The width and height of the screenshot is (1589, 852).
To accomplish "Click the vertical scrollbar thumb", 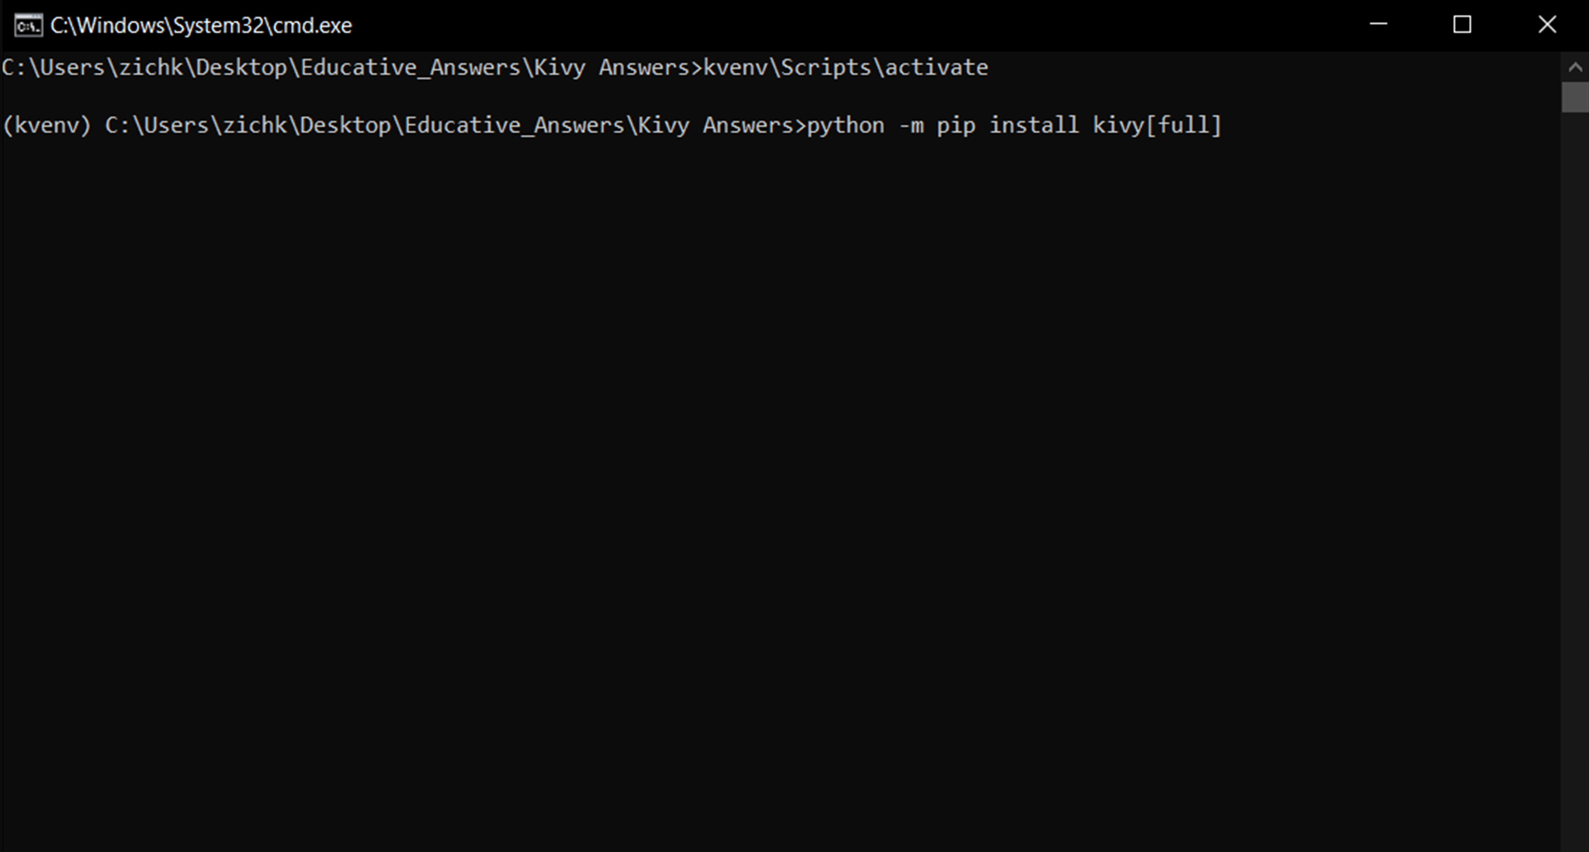I will click(1575, 97).
